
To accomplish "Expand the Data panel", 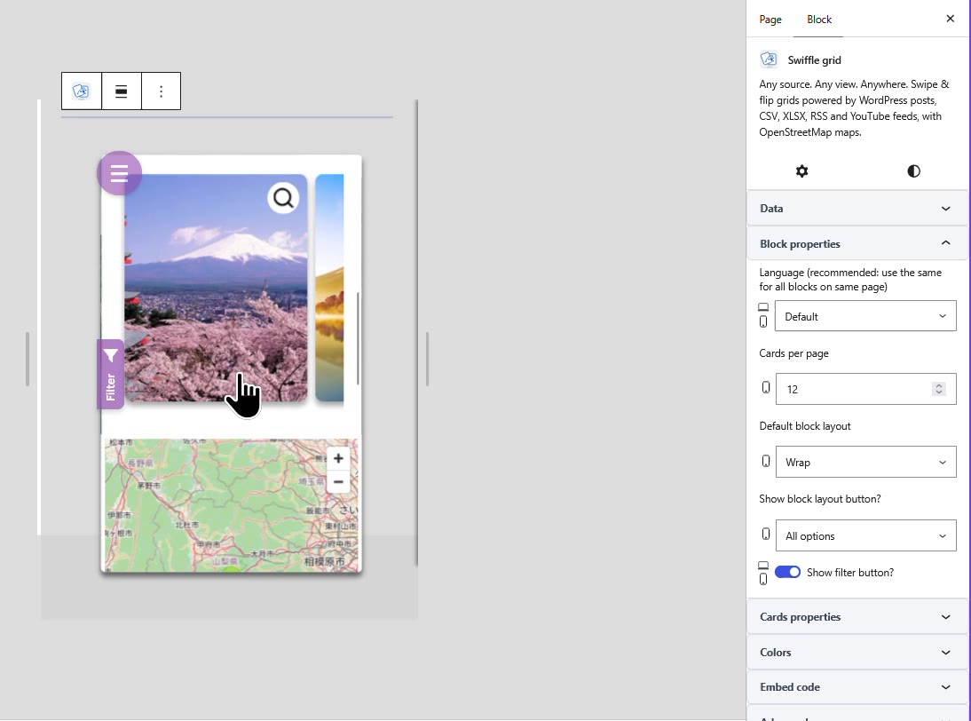I will click(857, 208).
